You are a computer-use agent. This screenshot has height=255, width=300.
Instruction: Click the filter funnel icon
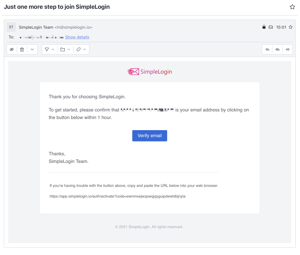point(47,49)
